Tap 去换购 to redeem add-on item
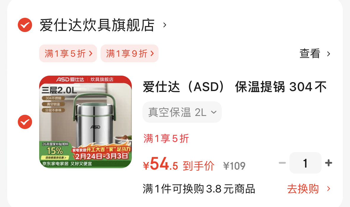 click(303, 189)
